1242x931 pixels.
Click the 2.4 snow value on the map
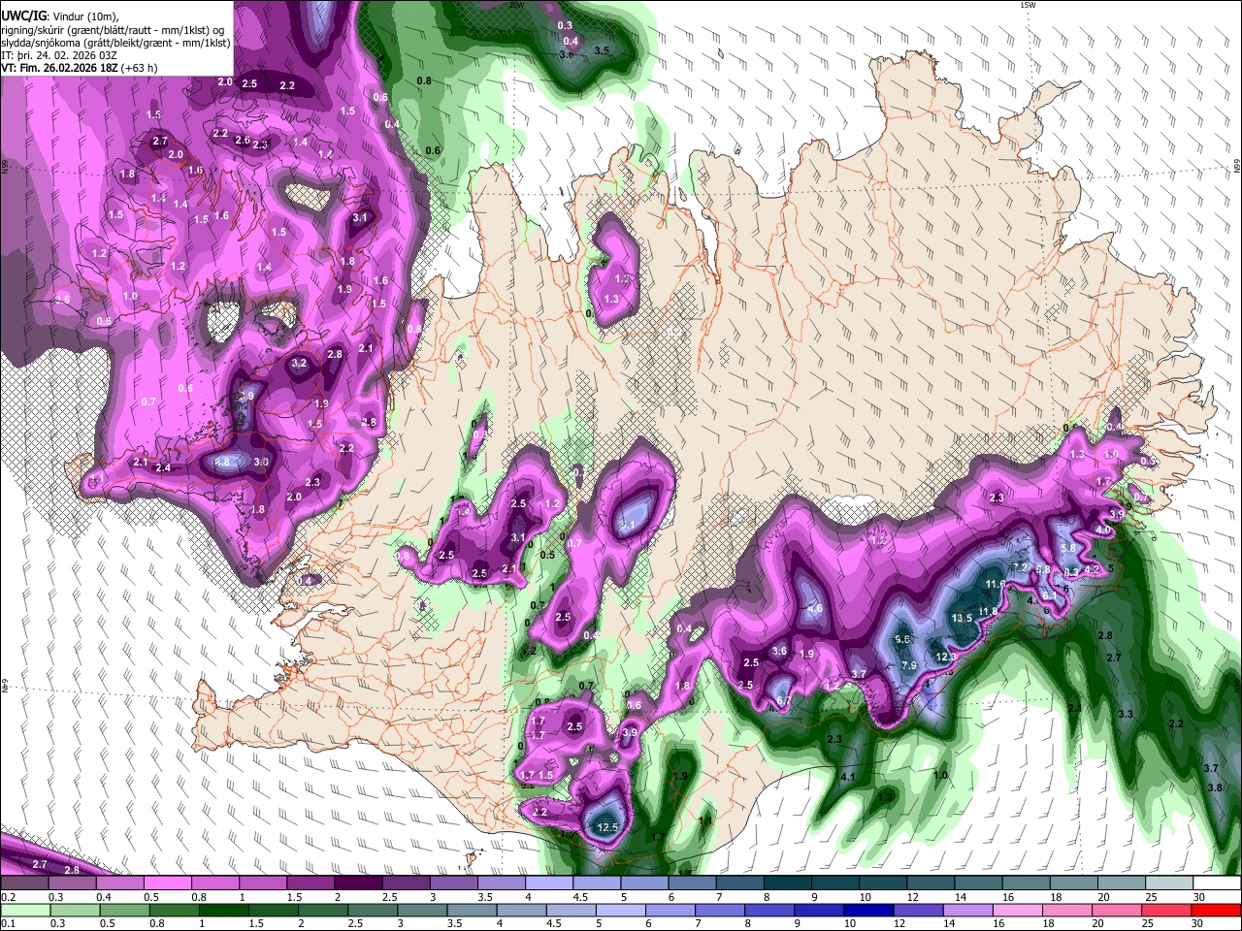click(x=163, y=468)
